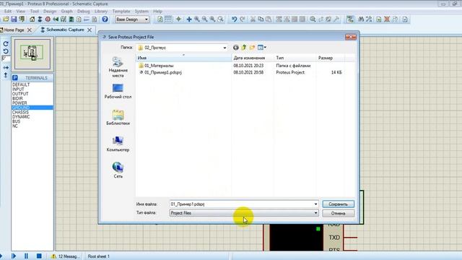Go to Сеть in places bar
This screenshot has width=462, height=260.
click(118, 170)
